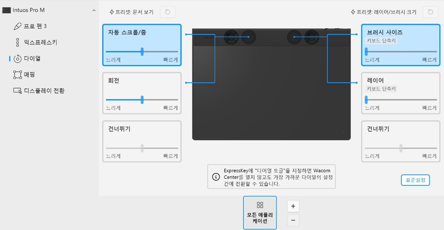Screen dimensions: 444x230
Task: Click the 회전 speed slider handle
Action: point(142,100)
